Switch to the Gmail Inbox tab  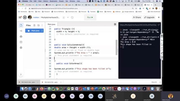point(30,5)
